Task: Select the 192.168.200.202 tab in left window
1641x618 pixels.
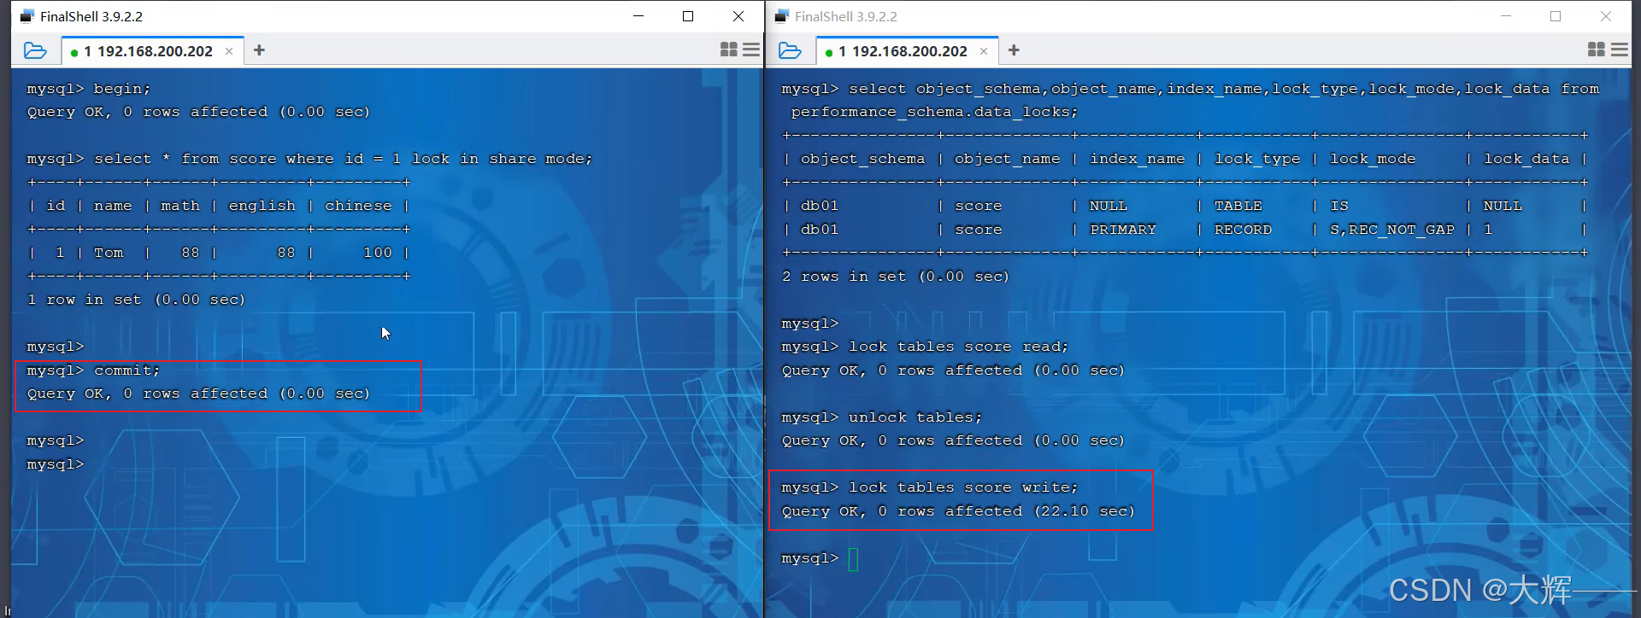Action: click(x=154, y=51)
